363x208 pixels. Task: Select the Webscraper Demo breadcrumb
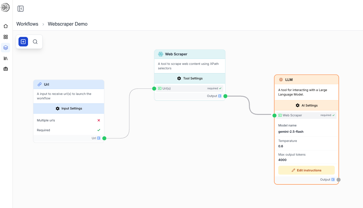click(68, 24)
